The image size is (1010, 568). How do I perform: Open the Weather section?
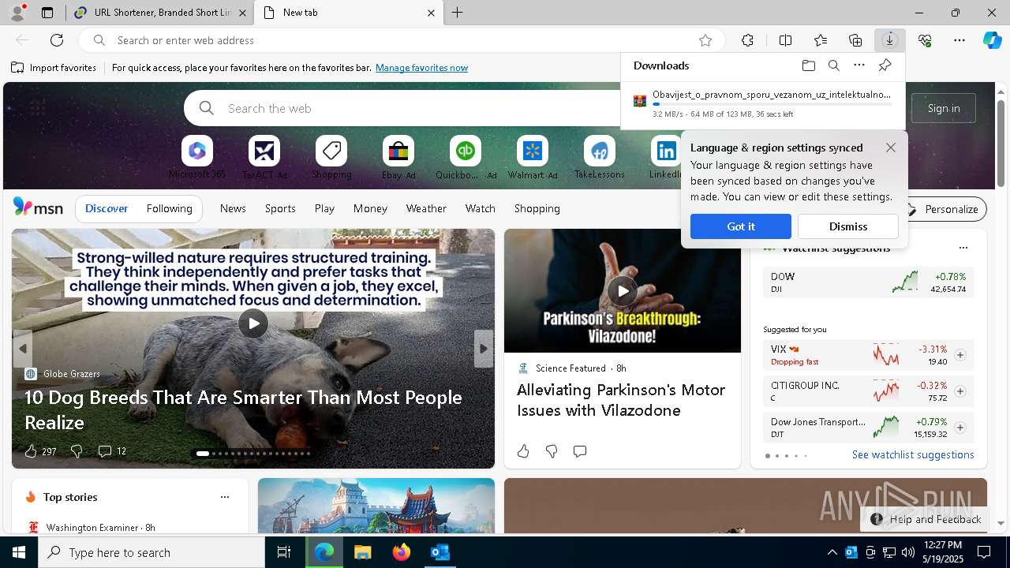[x=426, y=208]
